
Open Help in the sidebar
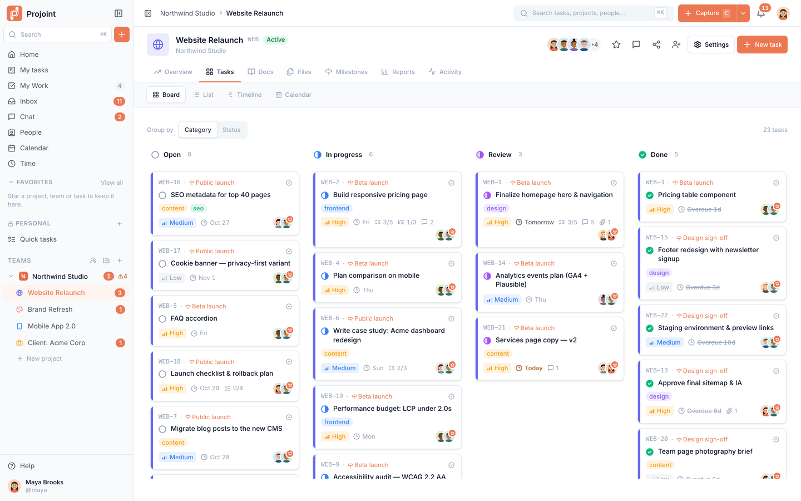coord(67,466)
